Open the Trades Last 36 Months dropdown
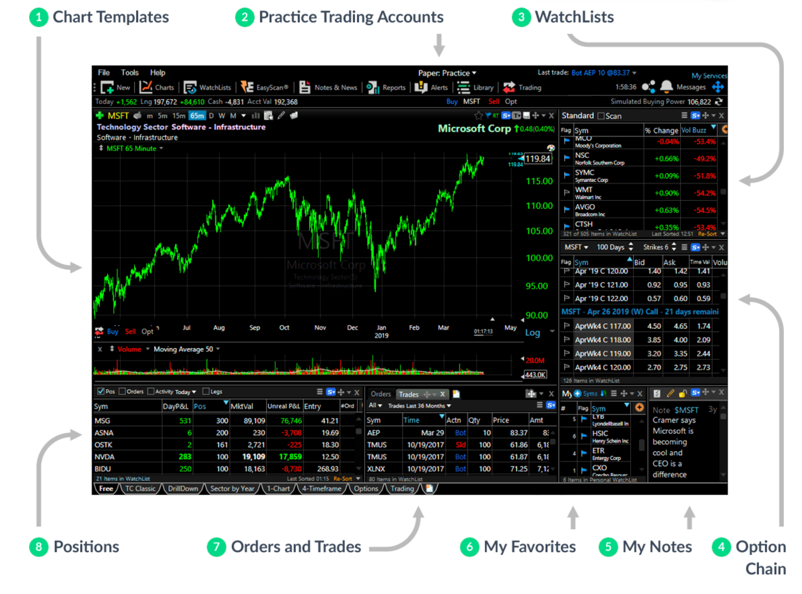Screen dimensions: 802x594 419,406
